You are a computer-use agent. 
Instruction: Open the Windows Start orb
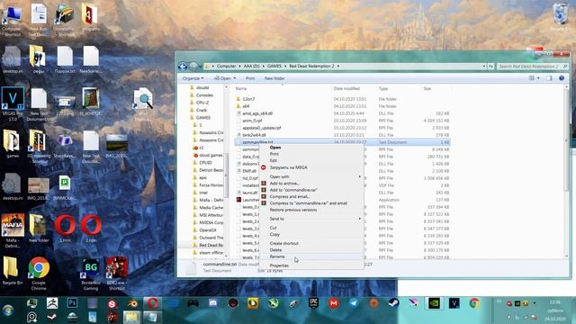point(8,310)
